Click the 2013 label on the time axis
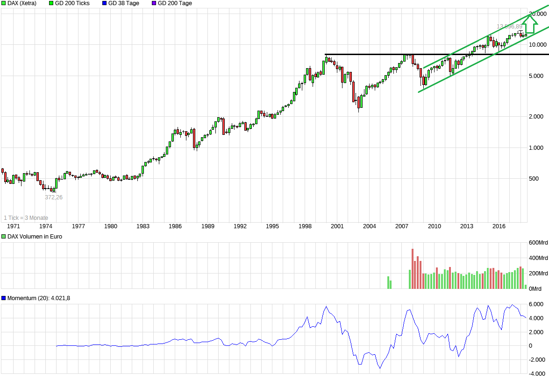The width and height of the screenshot is (549, 379). (466, 226)
